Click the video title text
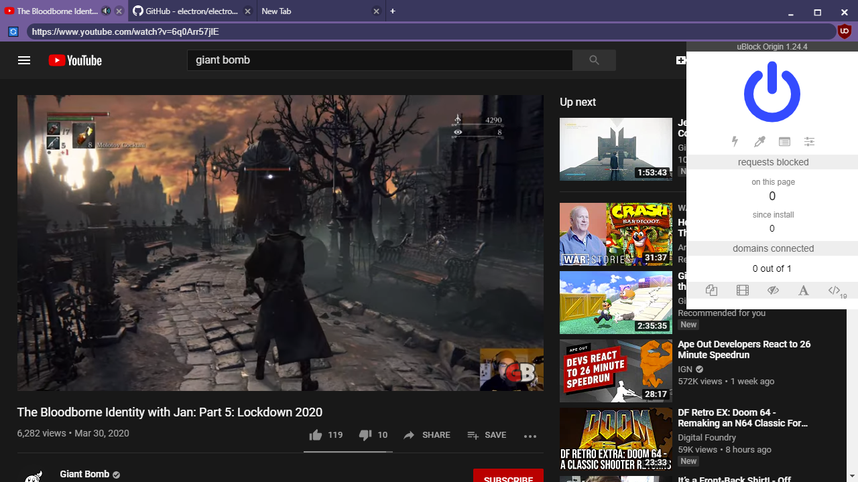Viewport: 858px width, 482px height. tap(170, 412)
